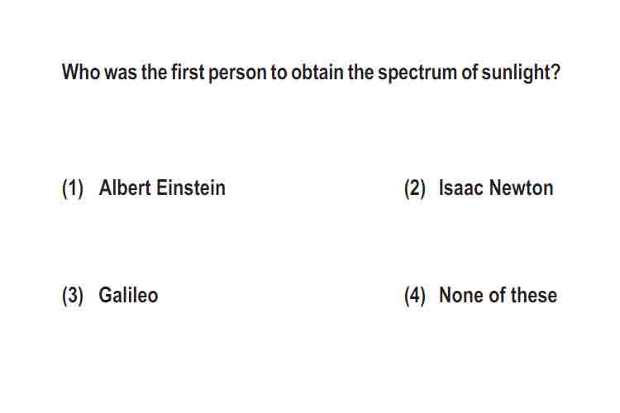Screen dimensions: 620x413
Task: Click the (3) option number
Action: (73, 296)
